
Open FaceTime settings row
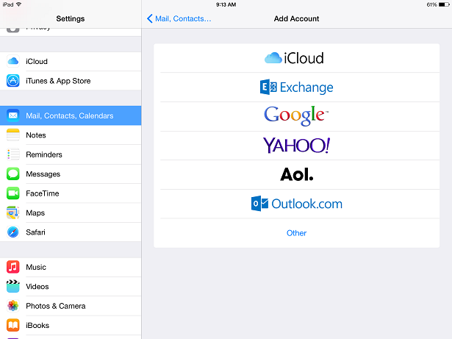71,193
